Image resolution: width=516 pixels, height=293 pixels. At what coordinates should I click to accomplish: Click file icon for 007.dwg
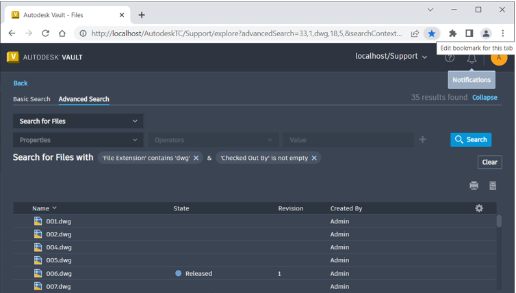38,286
